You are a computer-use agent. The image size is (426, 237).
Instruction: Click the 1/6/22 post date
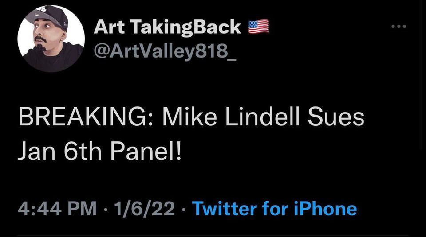[x=144, y=209]
